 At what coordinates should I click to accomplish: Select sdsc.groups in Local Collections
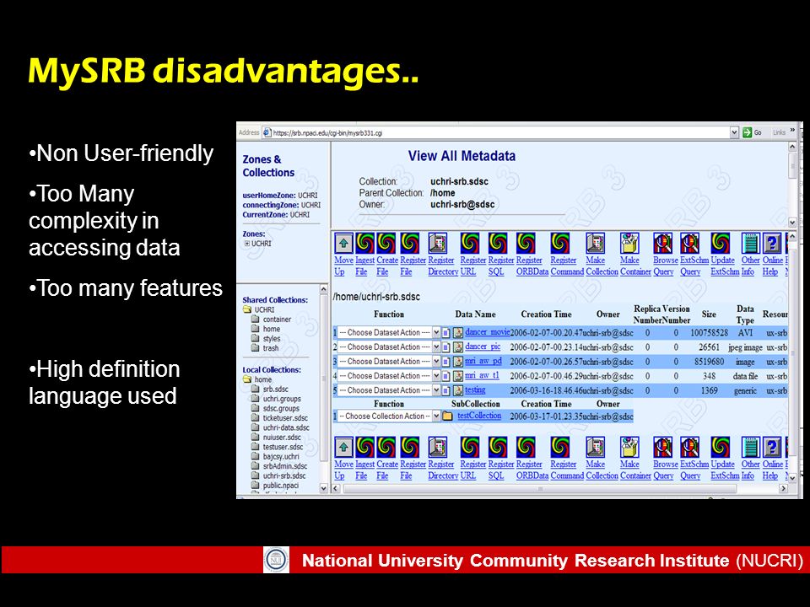281,408
